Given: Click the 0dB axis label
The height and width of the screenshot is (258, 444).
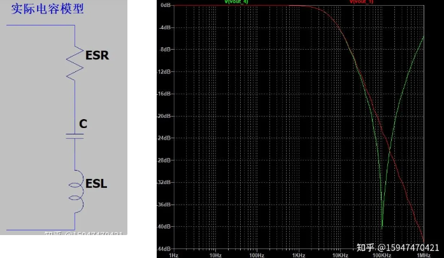Looking at the screenshot, I should coord(166,5).
